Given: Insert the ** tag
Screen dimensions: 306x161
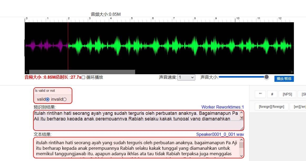Looking at the screenshot, I should tap(260, 94).
